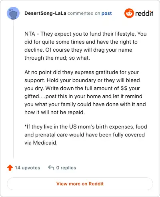160x197 pixels.
Task: Open the blue 'post' link
Action: pyautogui.click(x=106, y=13)
